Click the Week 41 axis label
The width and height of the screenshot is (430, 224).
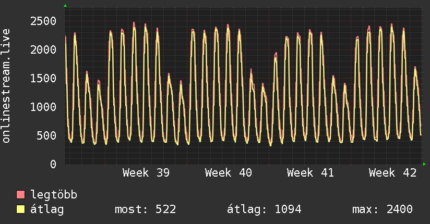pos(310,173)
